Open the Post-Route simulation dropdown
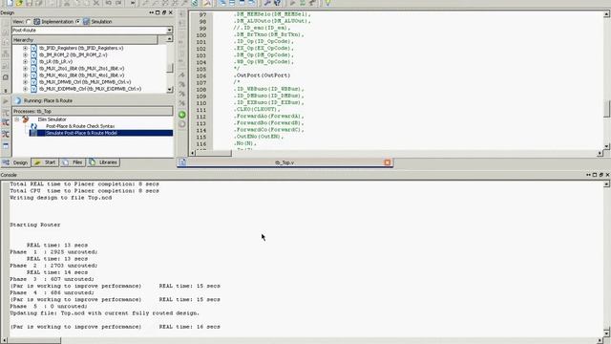This screenshot has height=344, width=611. (170, 30)
